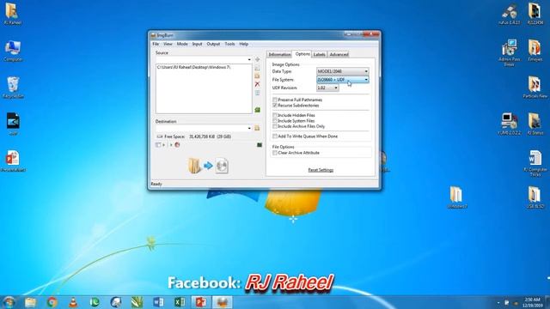Open the View menu

point(168,44)
